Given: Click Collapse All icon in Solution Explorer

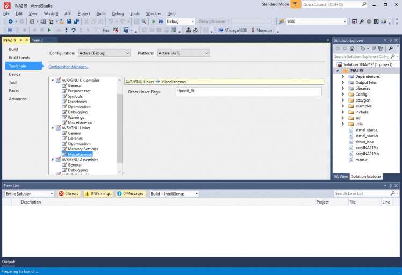Looking at the screenshot, I should [x=372, y=48].
